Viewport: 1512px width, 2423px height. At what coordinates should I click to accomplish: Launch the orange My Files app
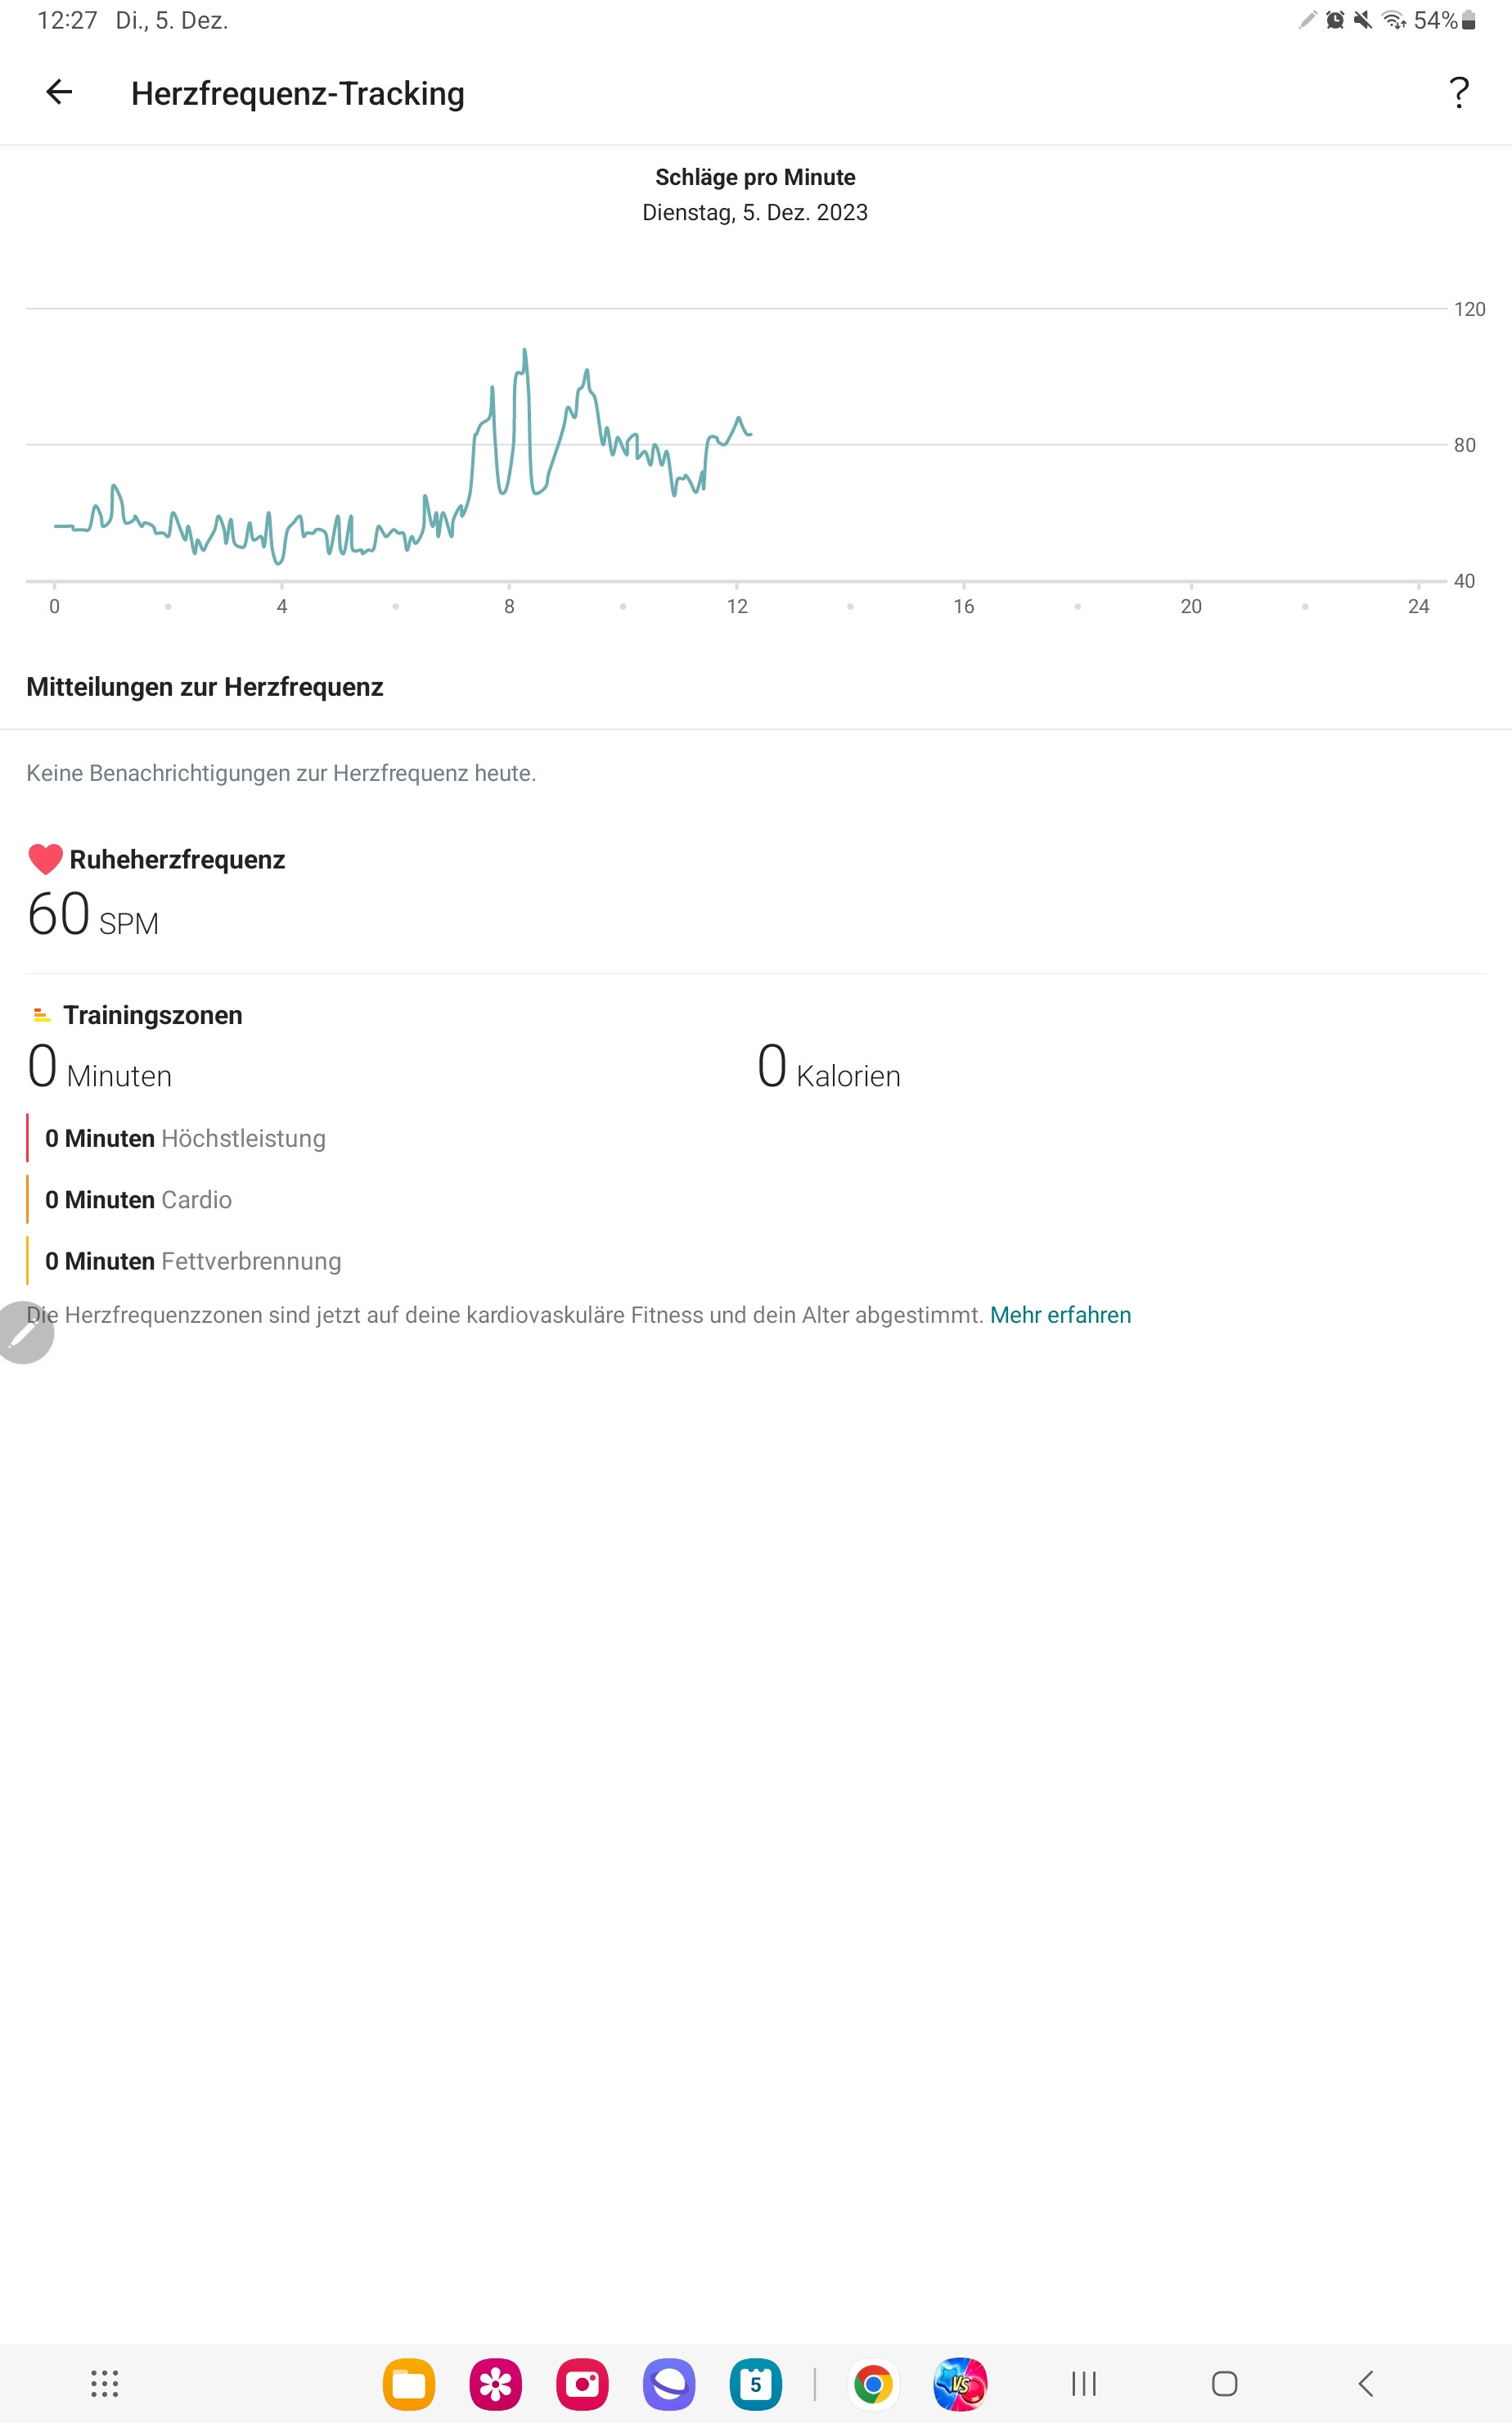point(409,2384)
